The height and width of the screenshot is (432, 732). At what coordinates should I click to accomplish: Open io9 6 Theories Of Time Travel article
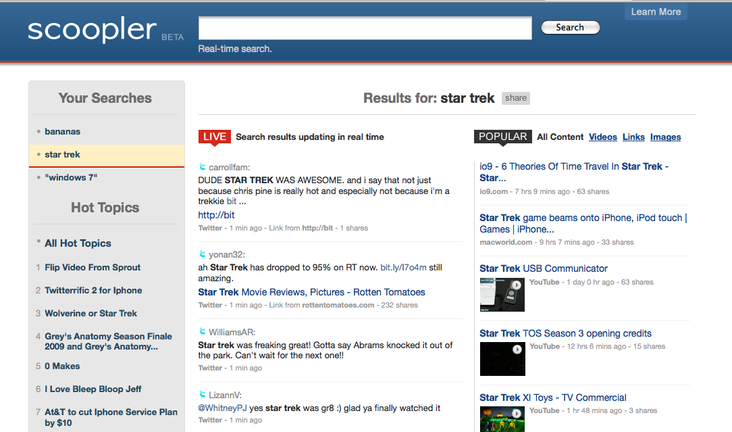click(x=574, y=172)
